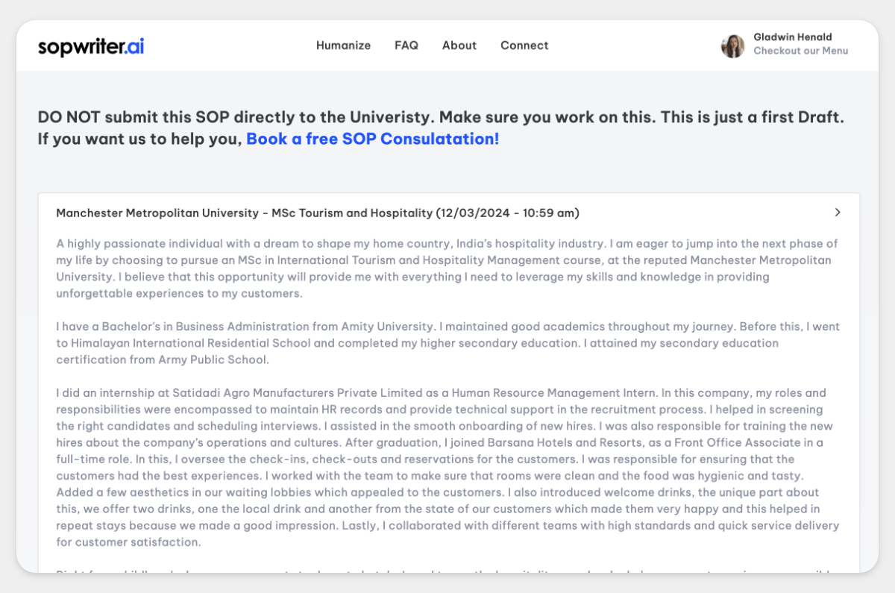Click the sopwriter.ai logo
The height and width of the screenshot is (593, 895).
91,46
